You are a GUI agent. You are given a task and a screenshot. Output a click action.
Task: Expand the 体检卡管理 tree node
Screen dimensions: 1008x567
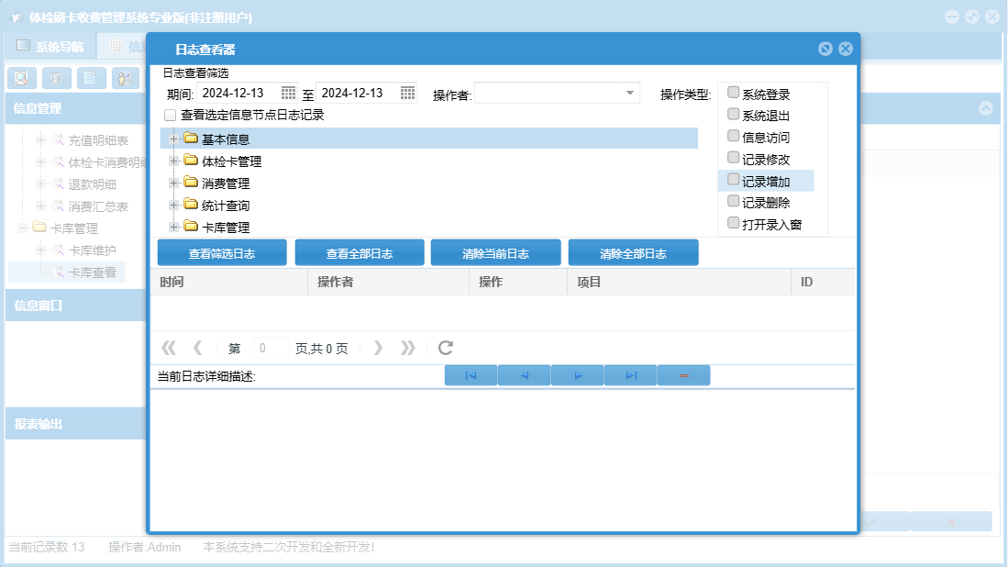point(174,161)
